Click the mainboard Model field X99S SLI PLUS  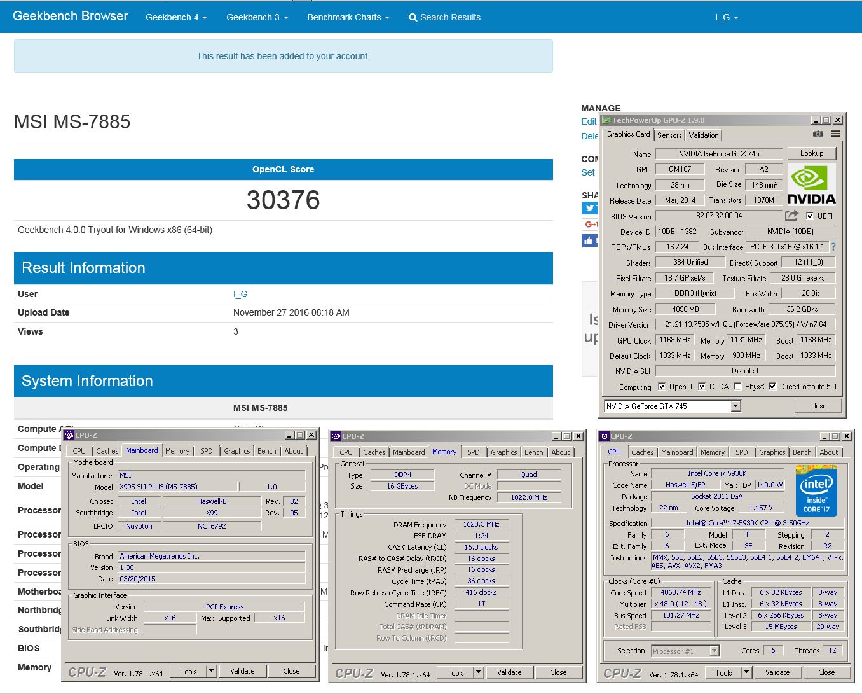(178, 487)
